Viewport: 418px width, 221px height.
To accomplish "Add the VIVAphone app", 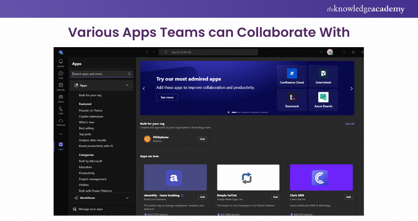I will tap(202, 139).
